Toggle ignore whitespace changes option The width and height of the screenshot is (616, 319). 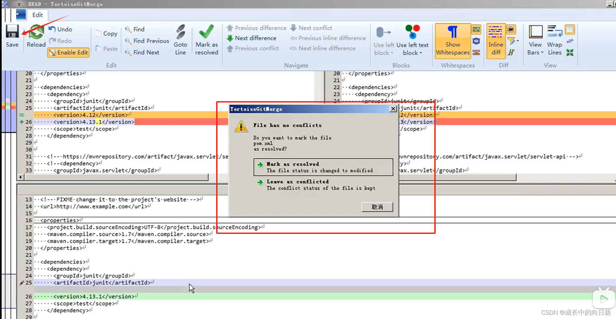tap(476, 41)
